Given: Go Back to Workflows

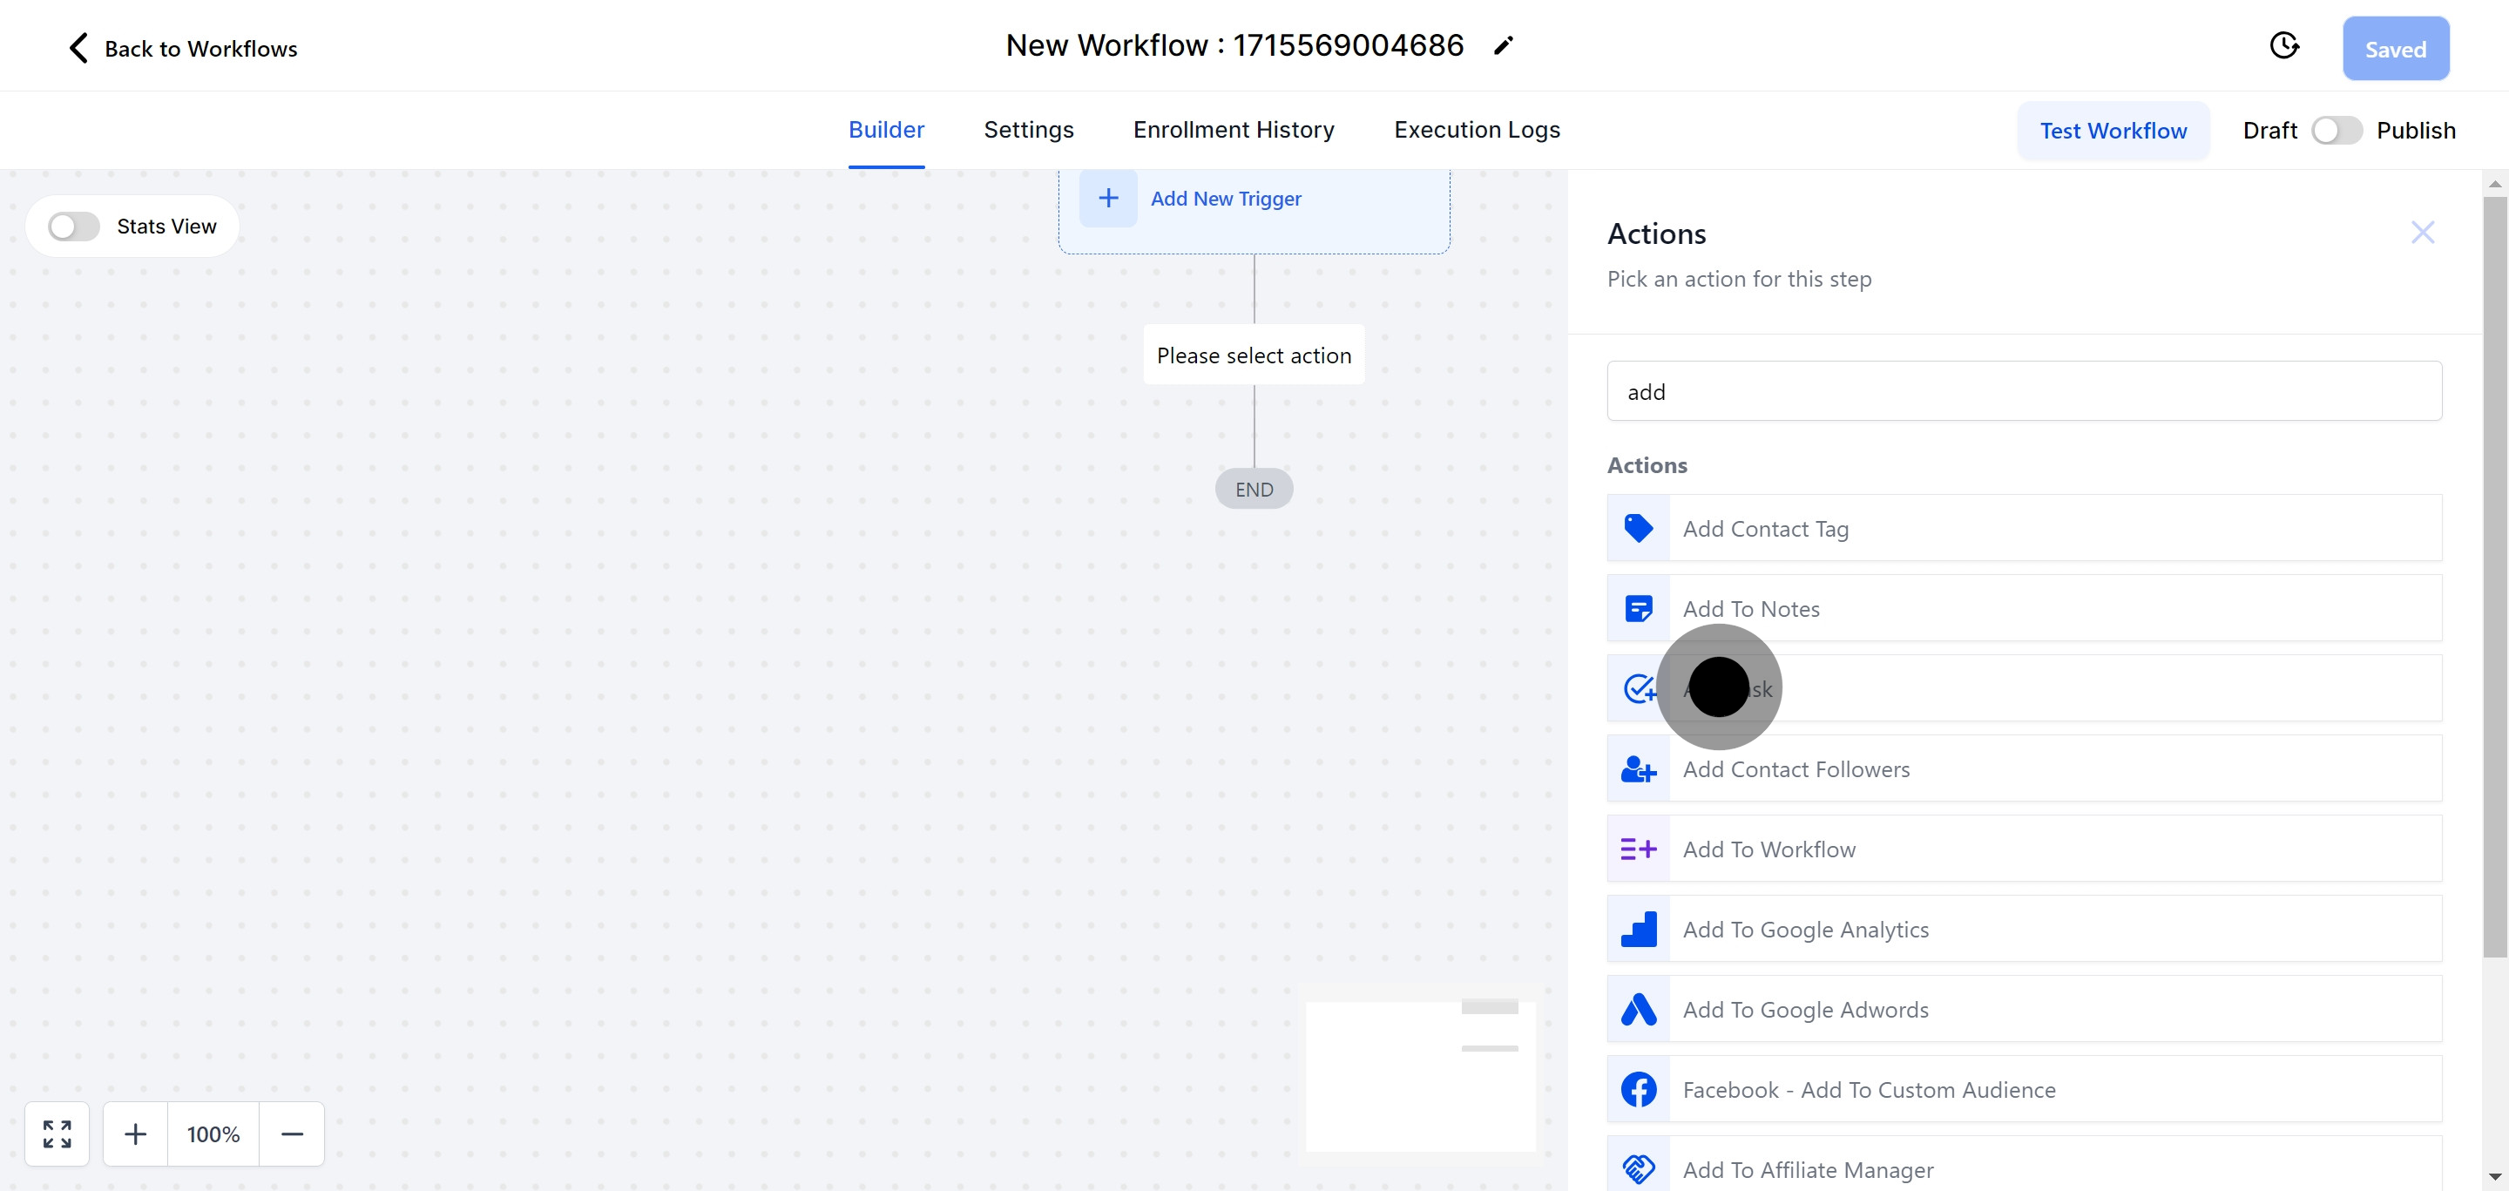Looking at the screenshot, I should (x=182, y=49).
